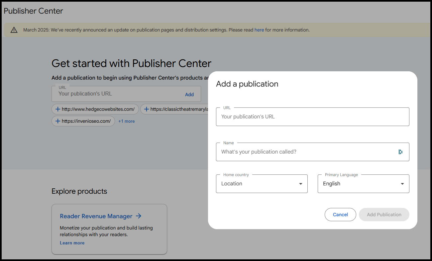Click Learn more under Reader Revenue Manager
Image resolution: width=432 pixels, height=261 pixels.
[72, 243]
